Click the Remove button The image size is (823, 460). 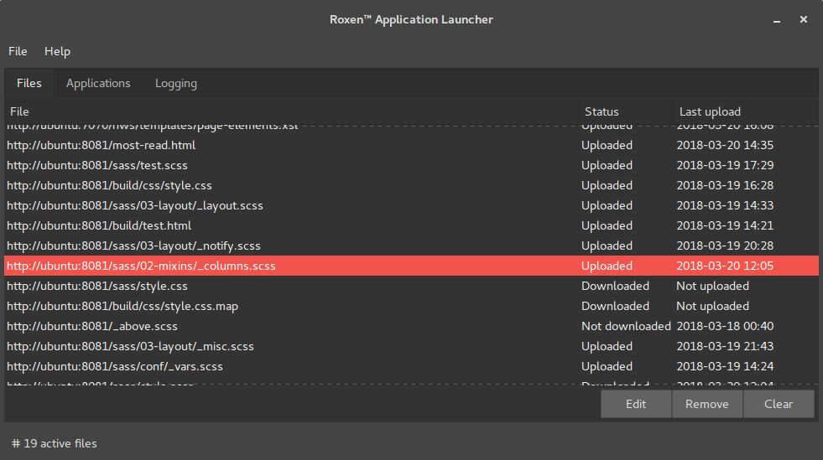tap(707, 404)
